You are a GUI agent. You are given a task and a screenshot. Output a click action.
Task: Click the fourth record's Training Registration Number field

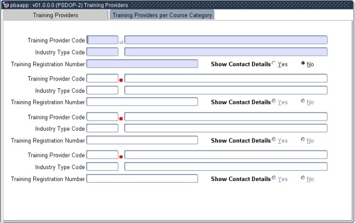[142, 179]
